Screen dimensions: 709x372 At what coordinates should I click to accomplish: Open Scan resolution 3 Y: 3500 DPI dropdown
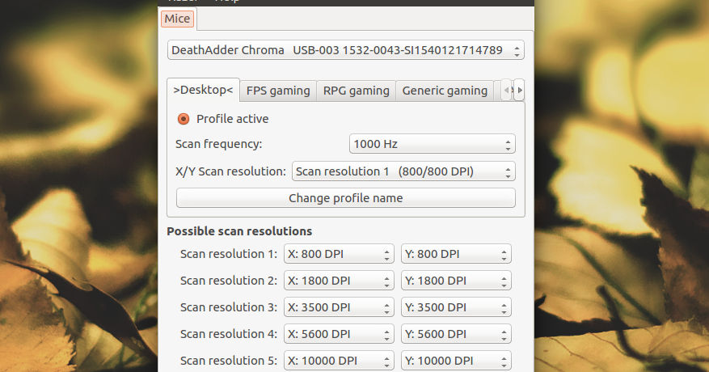coord(456,307)
